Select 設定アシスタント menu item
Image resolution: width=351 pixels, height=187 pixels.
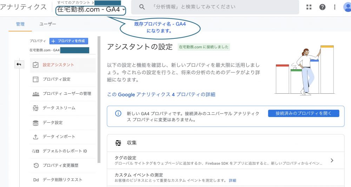tap(63, 65)
